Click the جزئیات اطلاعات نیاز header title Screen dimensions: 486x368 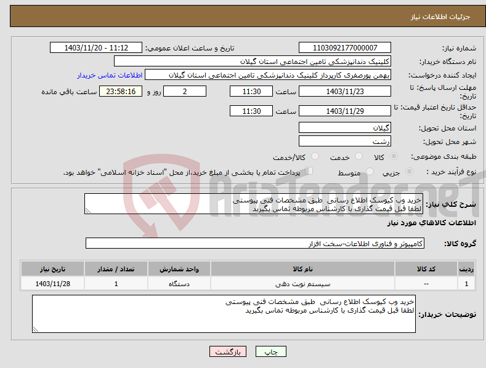click(440, 17)
